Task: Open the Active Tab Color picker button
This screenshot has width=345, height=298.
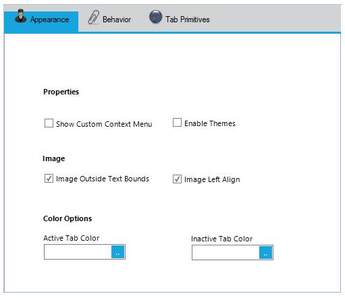Action: (118, 252)
